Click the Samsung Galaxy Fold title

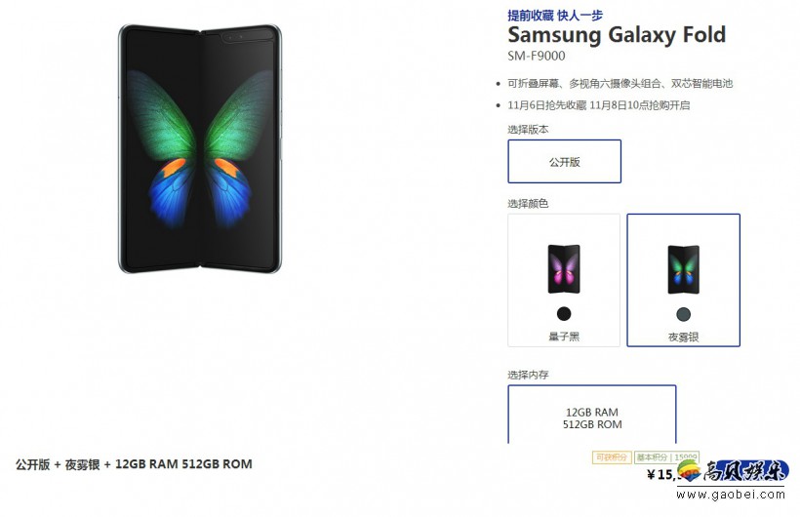pos(617,35)
